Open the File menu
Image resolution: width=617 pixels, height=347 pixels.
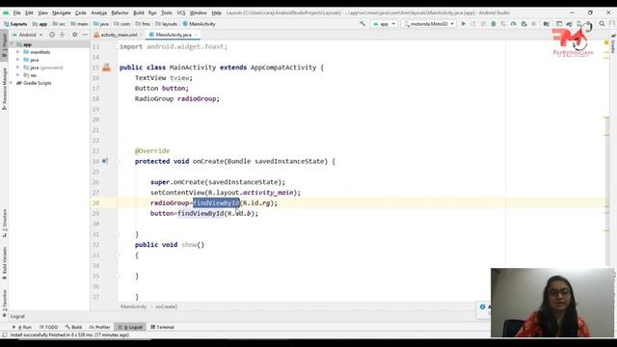(16, 13)
